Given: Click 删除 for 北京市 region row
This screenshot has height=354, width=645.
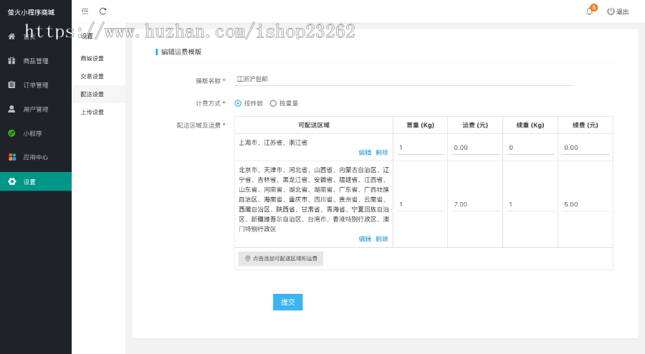Looking at the screenshot, I should coord(382,239).
